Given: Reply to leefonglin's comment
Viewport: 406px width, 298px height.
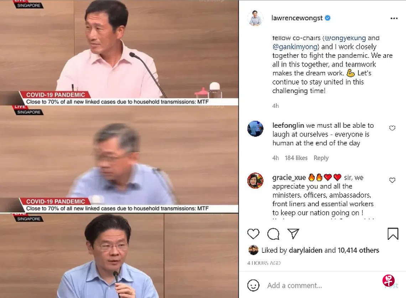Looking at the screenshot, I should pyautogui.click(x=321, y=158).
